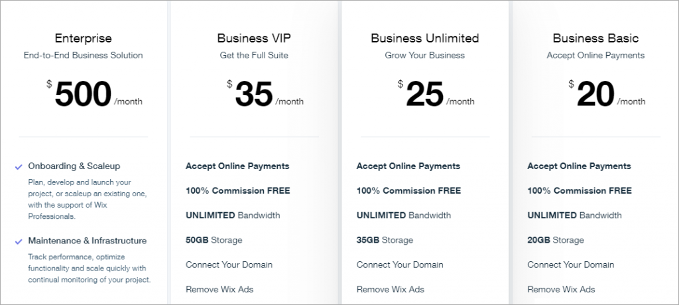Click the checkmark beside Onboarding & Scaleup
679x305 pixels.
18,167
